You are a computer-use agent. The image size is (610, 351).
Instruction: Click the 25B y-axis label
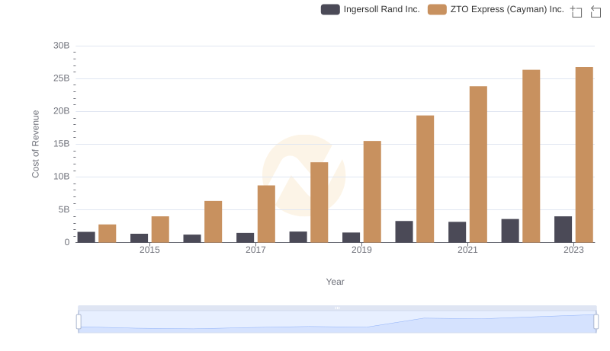(x=62, y=78)
